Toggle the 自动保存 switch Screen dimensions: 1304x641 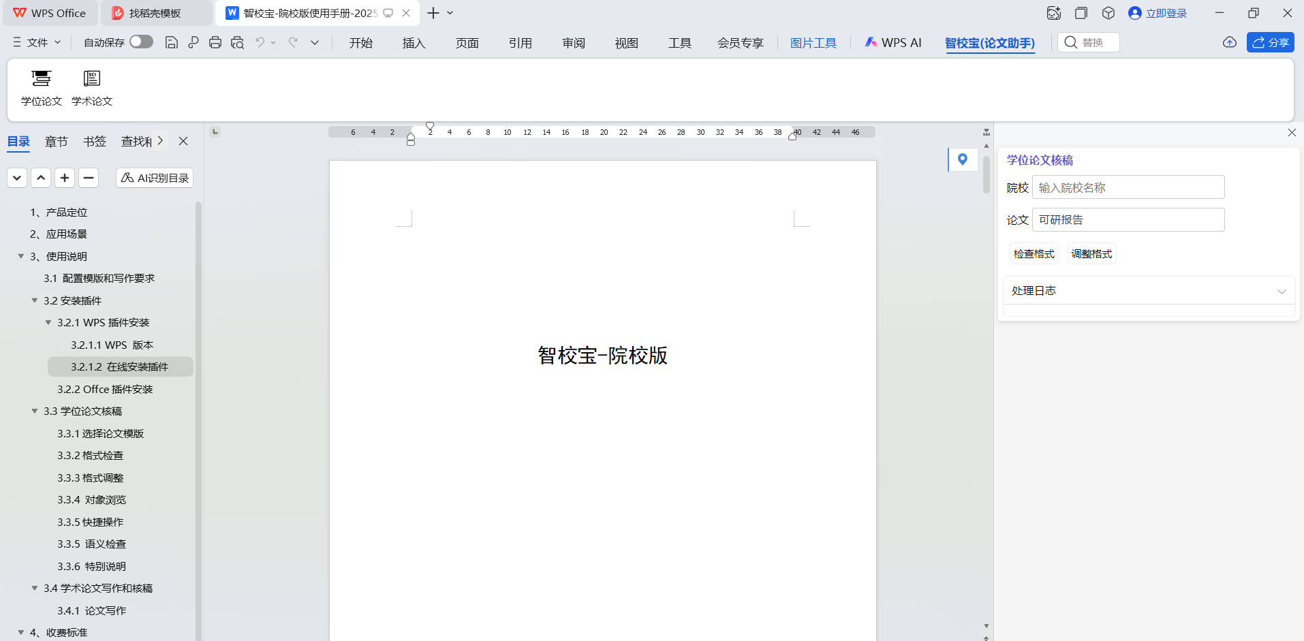tap(141, 42)
